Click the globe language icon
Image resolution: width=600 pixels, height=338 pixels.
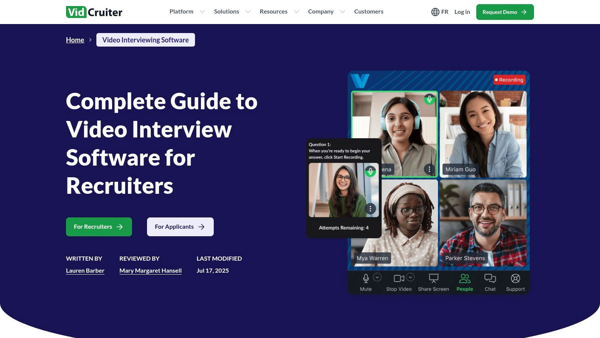click(x=435, y=12)
